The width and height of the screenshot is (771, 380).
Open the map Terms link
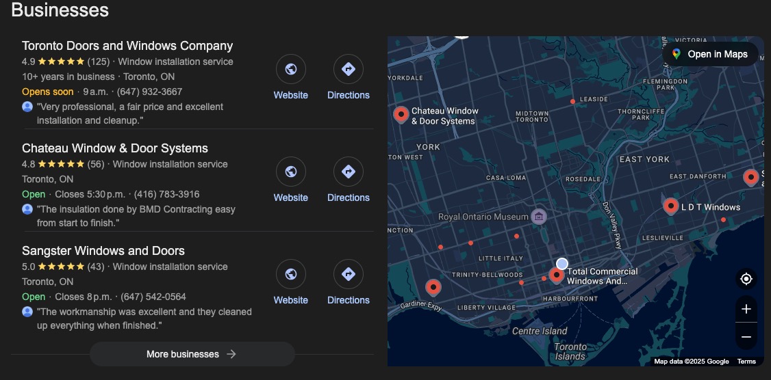(x=746, y=362)
